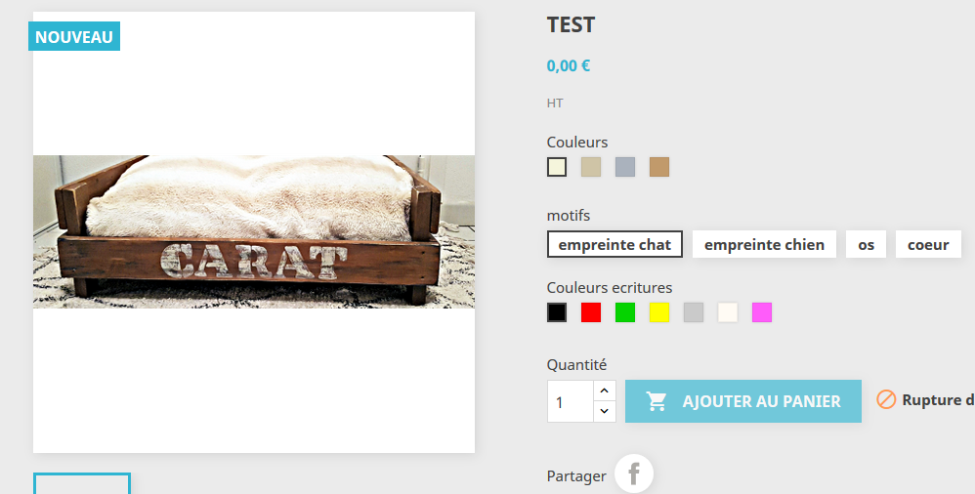Select the 'empreinte chat' motif option
This screenshot has width=975, height=494.
coord(615,244)
